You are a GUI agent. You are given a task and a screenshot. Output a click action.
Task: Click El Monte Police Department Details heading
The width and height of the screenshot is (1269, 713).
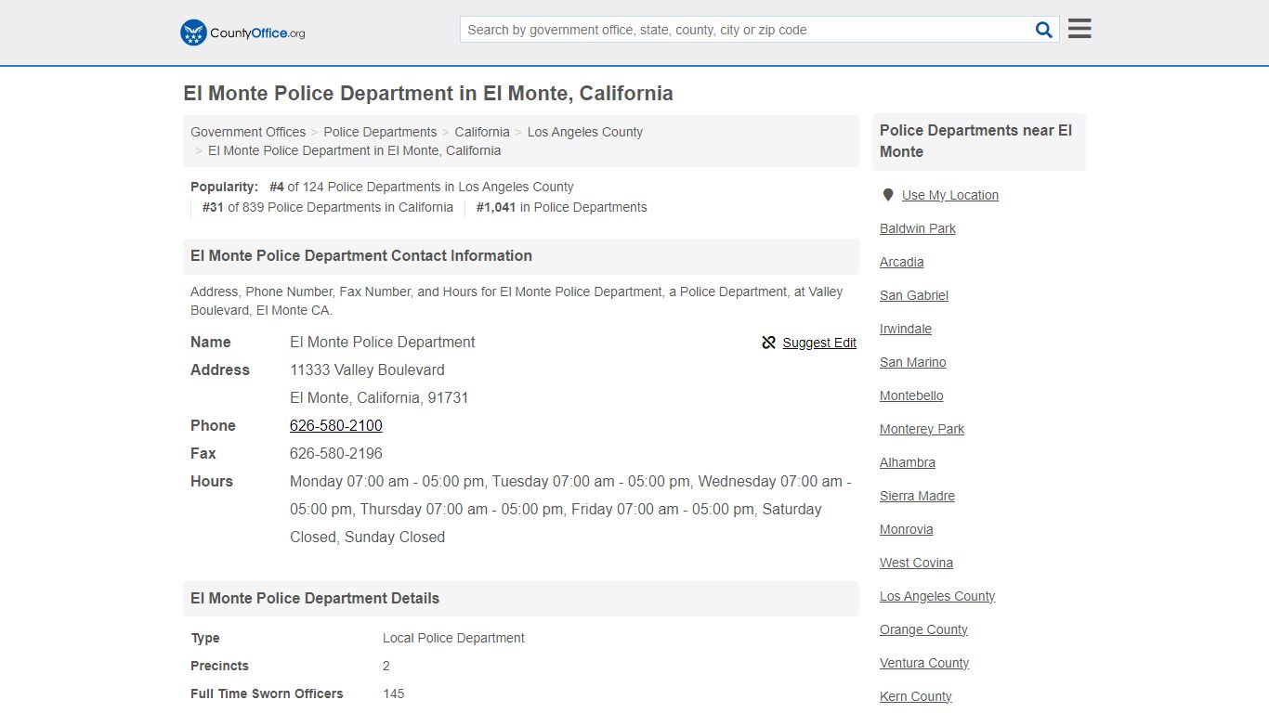pyautogui.click(x=315, y=599)
